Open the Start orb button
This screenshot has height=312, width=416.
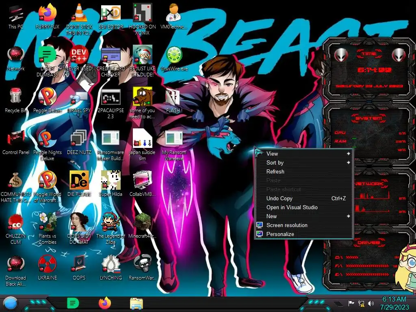(11, 304)
